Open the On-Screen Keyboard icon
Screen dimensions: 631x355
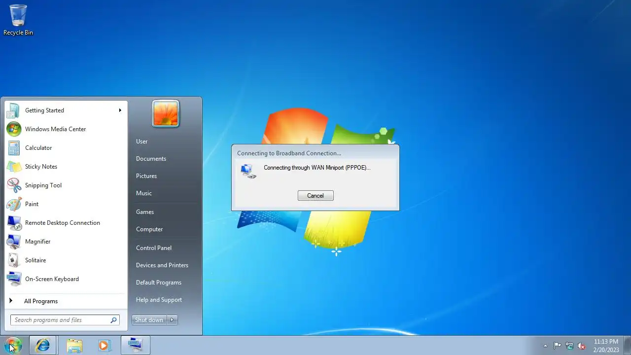click(14, 279)
